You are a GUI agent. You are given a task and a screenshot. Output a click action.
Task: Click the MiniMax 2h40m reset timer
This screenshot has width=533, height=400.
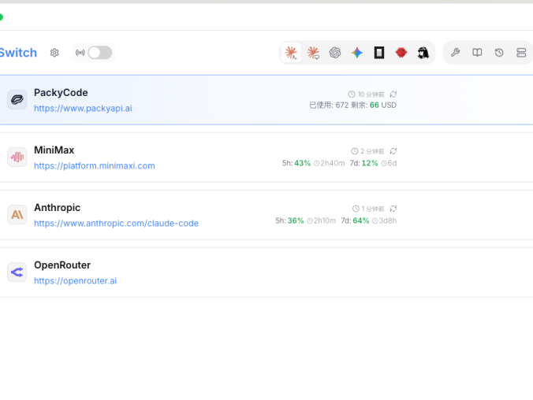click(329, 163)
